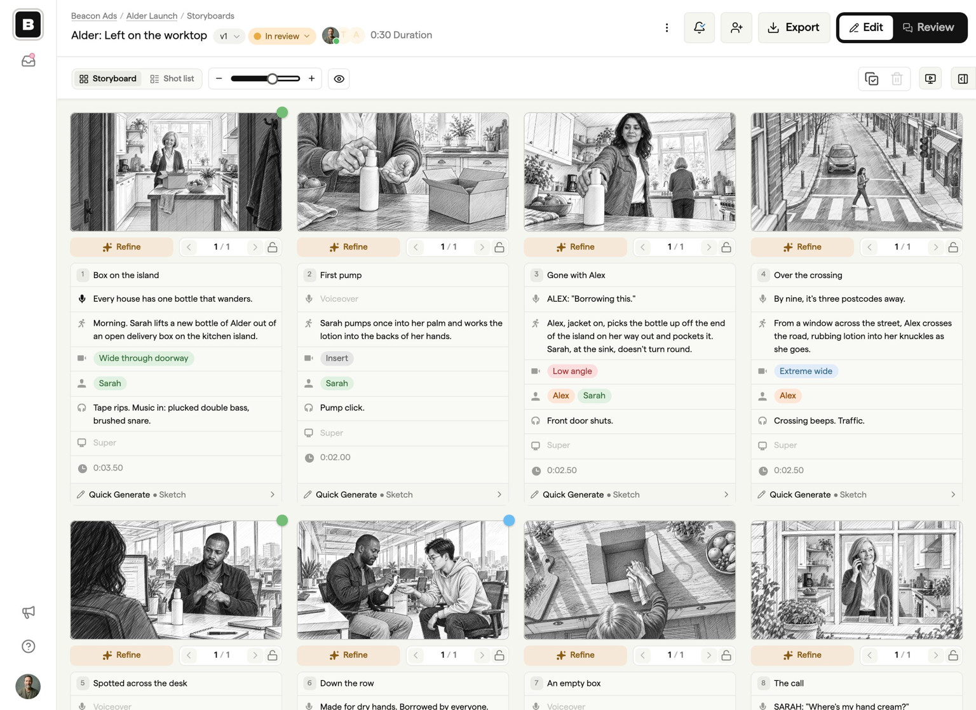Viewport: 976px width, 710px height.
Task: Toggle the lock on frame 5
Action: tap(273, 655)
